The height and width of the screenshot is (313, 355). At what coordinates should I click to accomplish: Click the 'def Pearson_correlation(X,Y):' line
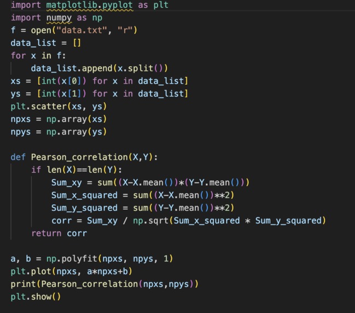pyautogui.click(x=84, y=157)
